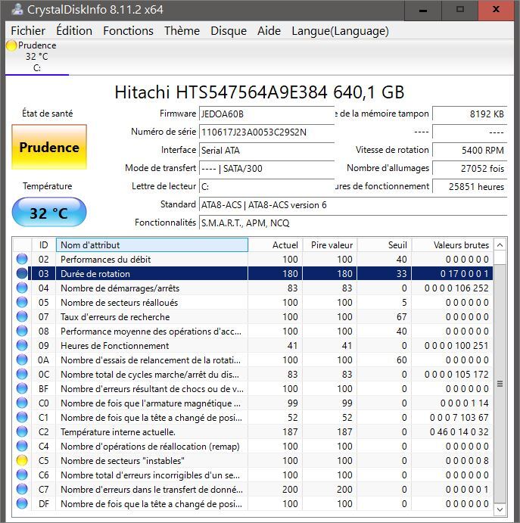Click the Fonctionnalités field S.M.A.R.T., APM, NCQ

click(x=353, y=223)
